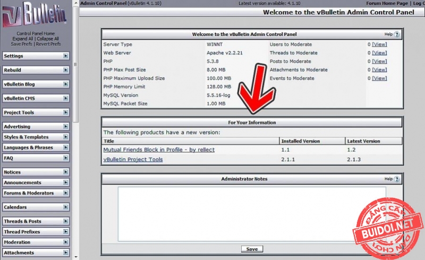Click Help icon in Welcome panel header
The width and height of the screenshot is (425, 260).
point(396,34)
